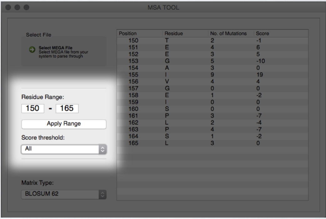Click the window close button
Screen dimensions: 326x219
click(x=8, y=7)
